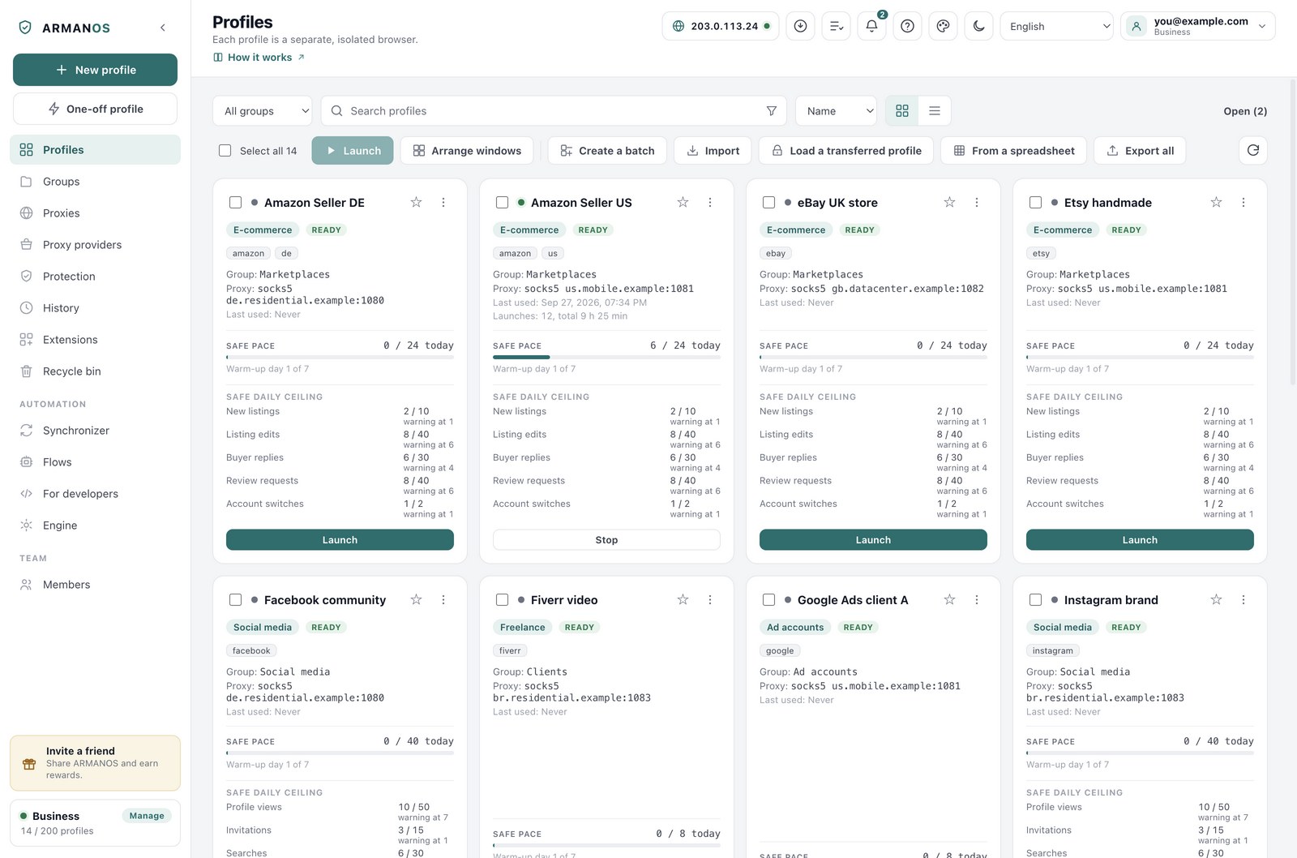Click Amazon Seller US safe pace progress bar
The height and width of the screenshot is (858, 1297).
(x=606, y=357)
